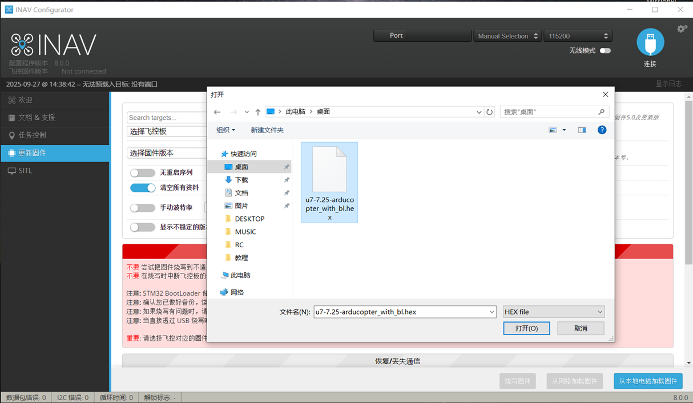
Task: Click the USB connect icon
Action: (x=650, y=43)
